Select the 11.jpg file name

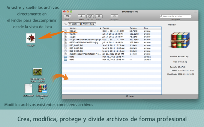click(x=72, y=37)
